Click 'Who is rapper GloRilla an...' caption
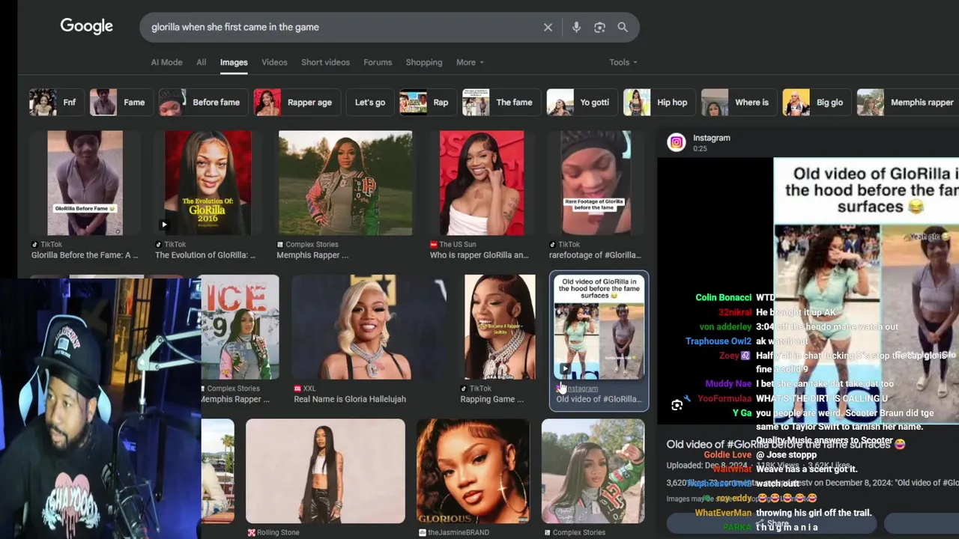959x539 pixels. (479, 255)
